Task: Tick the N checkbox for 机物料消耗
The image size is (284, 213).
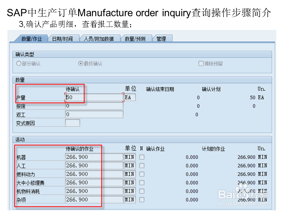Action: (142, 191)
